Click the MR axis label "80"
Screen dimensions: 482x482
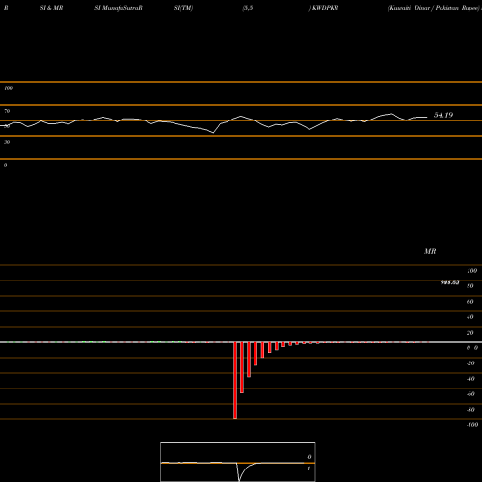click(x=470, y=286)
